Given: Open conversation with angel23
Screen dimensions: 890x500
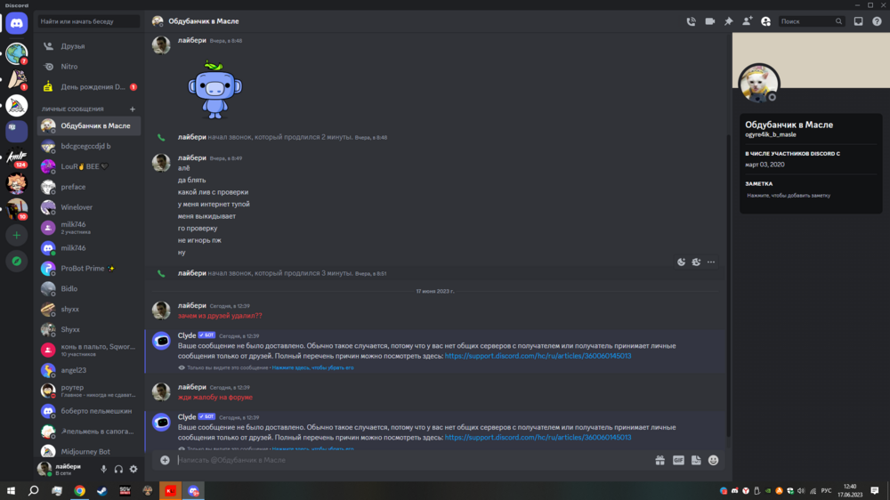Looking at the screenshot, I should pyautogui.click(x=88, y=370).
